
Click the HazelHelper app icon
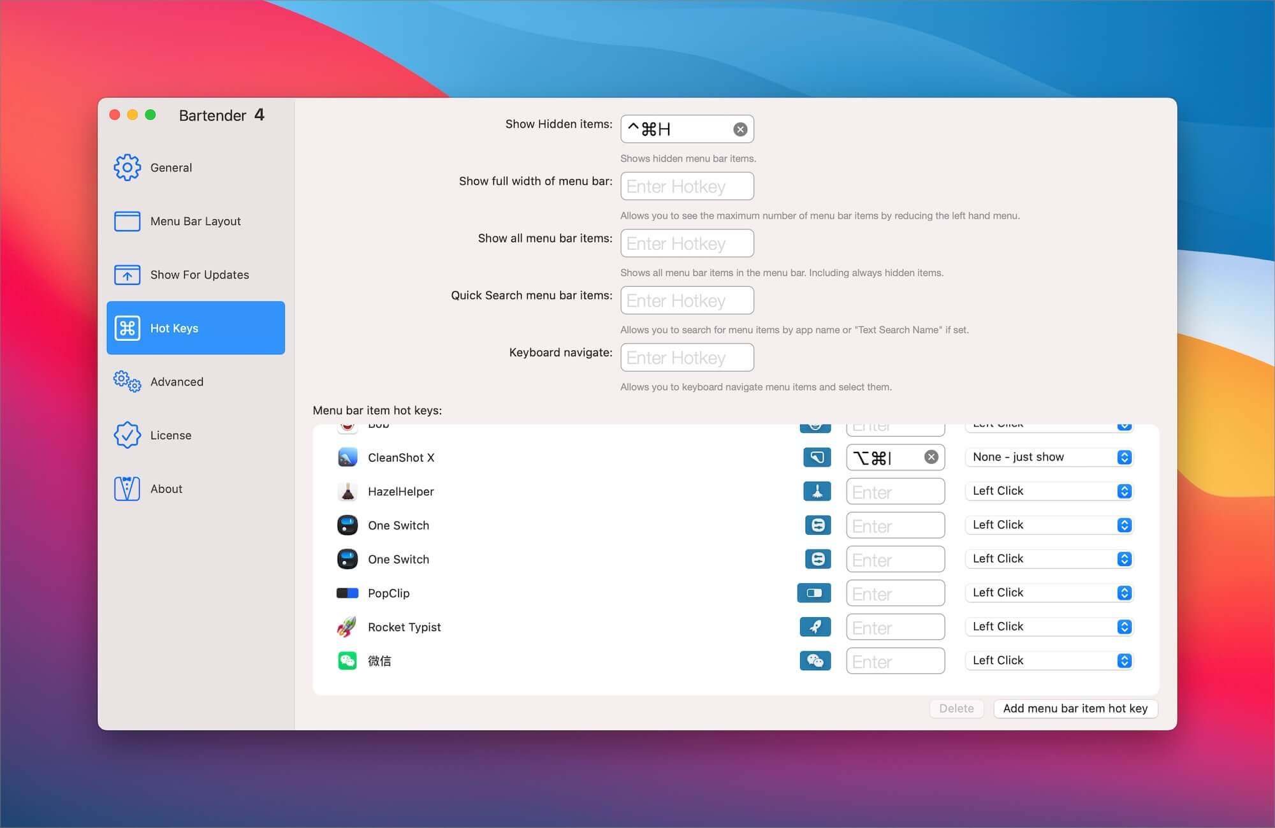pos(347,491)
